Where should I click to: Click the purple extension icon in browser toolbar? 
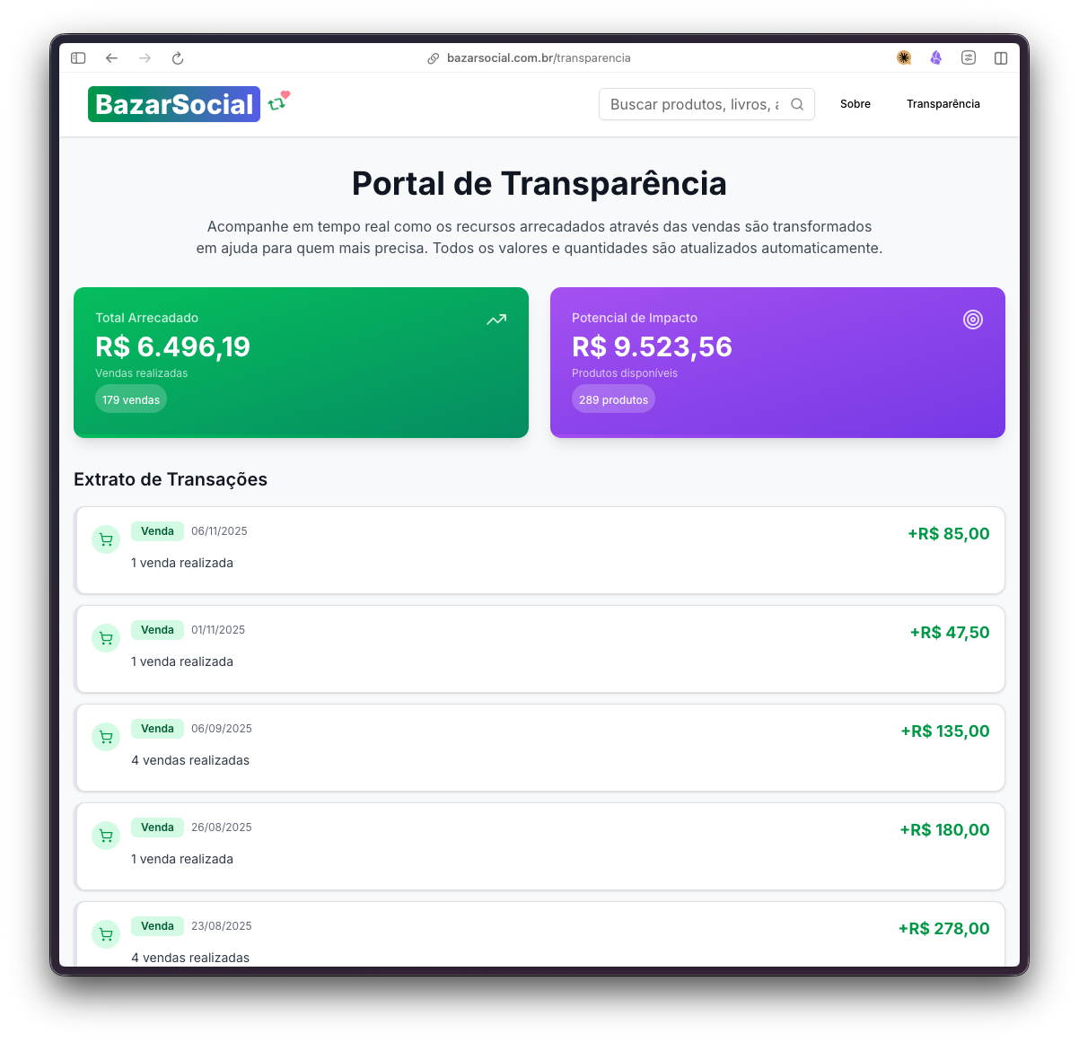[x=935, y=57]
